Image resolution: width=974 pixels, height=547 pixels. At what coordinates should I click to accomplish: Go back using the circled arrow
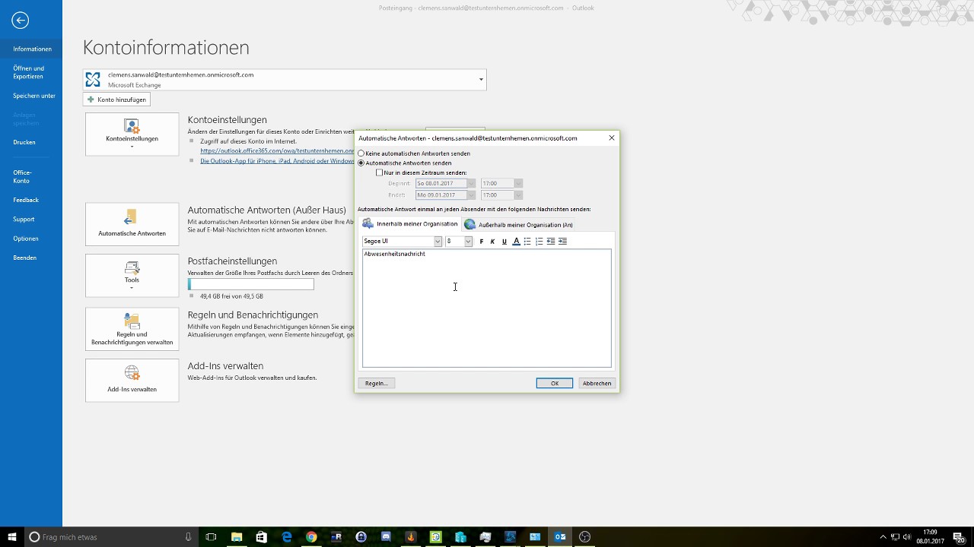[21, 21]
